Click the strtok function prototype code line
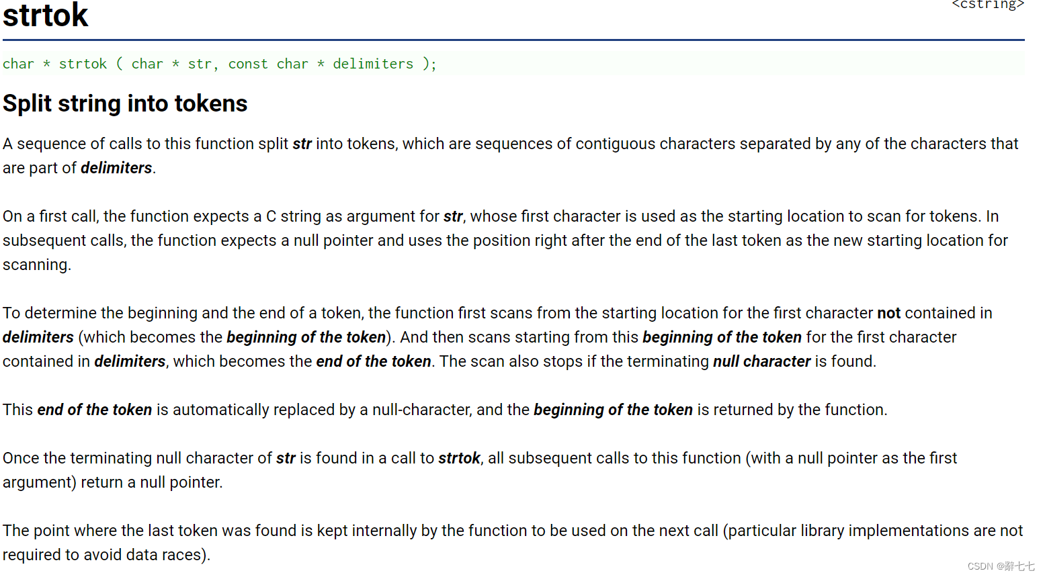1045x577 pixels. tap(220, 64)
